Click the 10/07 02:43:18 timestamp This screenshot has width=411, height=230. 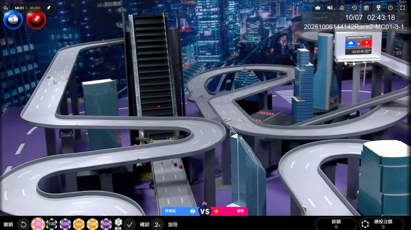coord(370,18)
